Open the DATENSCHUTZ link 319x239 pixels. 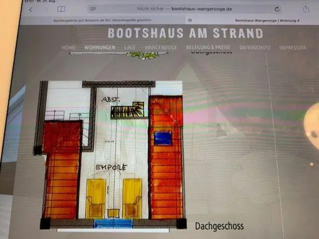click(x=255, y=48)
